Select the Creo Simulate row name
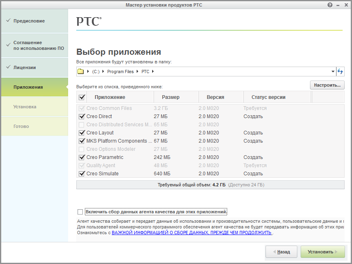 click(103, 174)
